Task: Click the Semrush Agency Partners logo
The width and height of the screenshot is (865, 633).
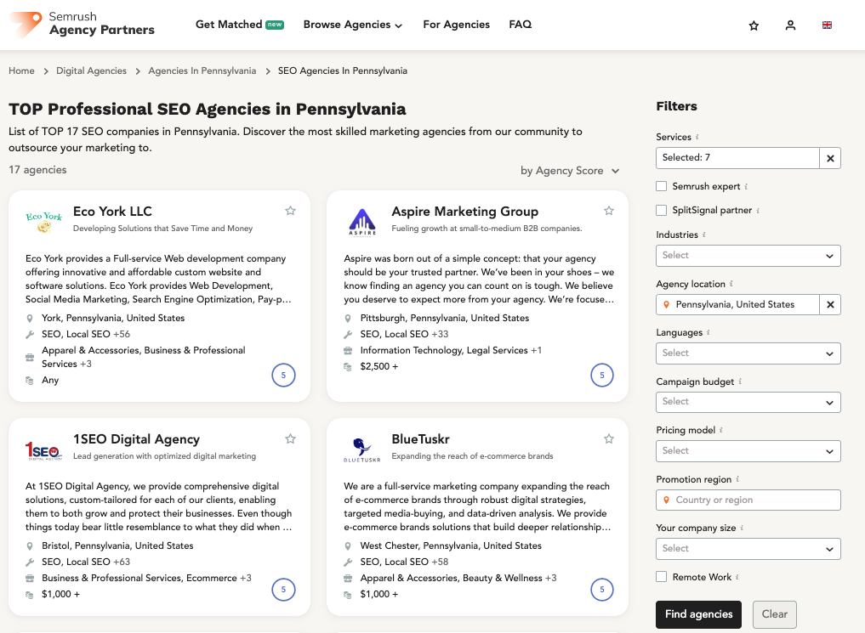Action: [x=83, y=25]
